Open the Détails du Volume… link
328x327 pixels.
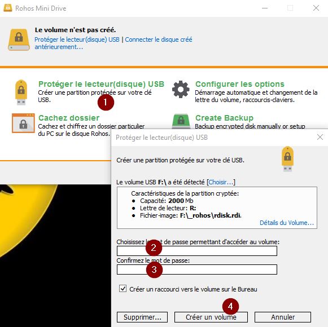point(287,223)
